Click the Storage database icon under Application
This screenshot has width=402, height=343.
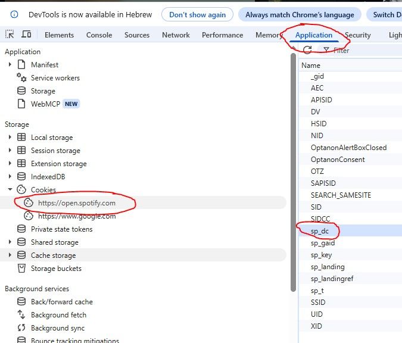21,91
